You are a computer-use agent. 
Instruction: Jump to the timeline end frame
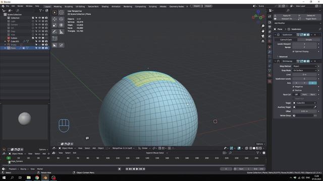144,169
